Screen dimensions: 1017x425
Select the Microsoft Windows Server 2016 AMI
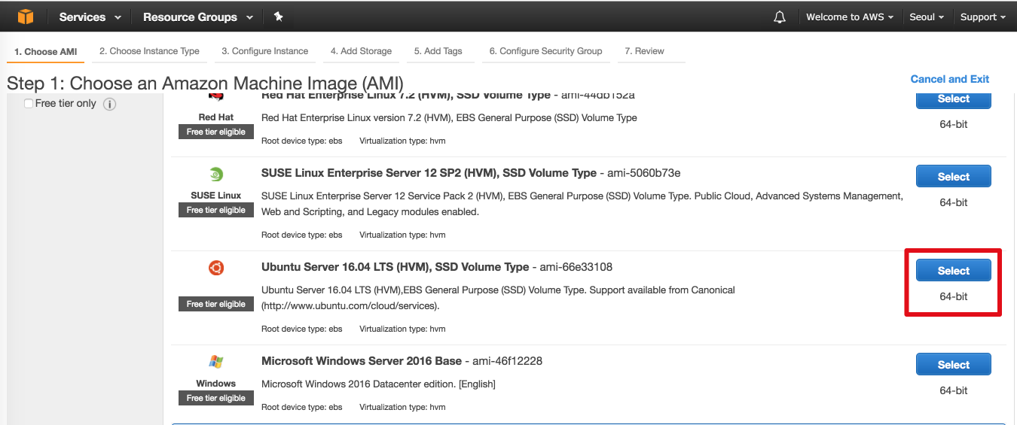click(x=953, y=365)
